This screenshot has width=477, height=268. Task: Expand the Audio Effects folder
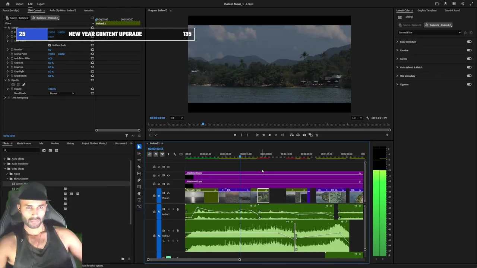5,159
